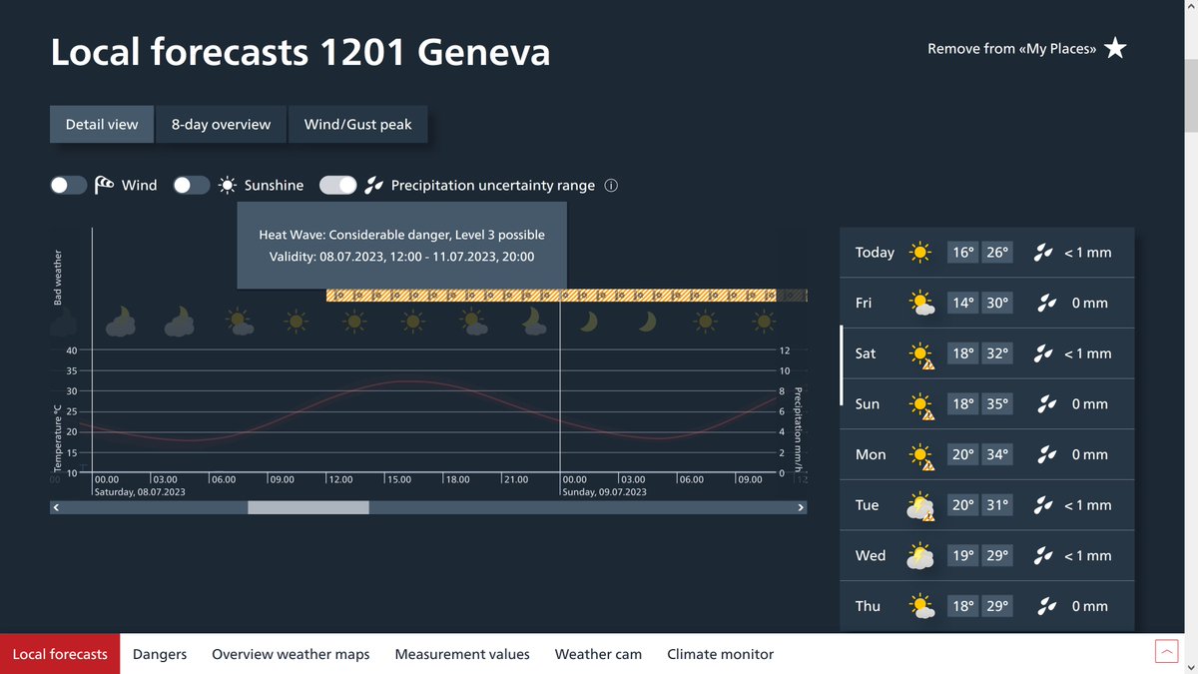
Task: Click Monday's low temperature 20°
Action: [x=962, y=454]
